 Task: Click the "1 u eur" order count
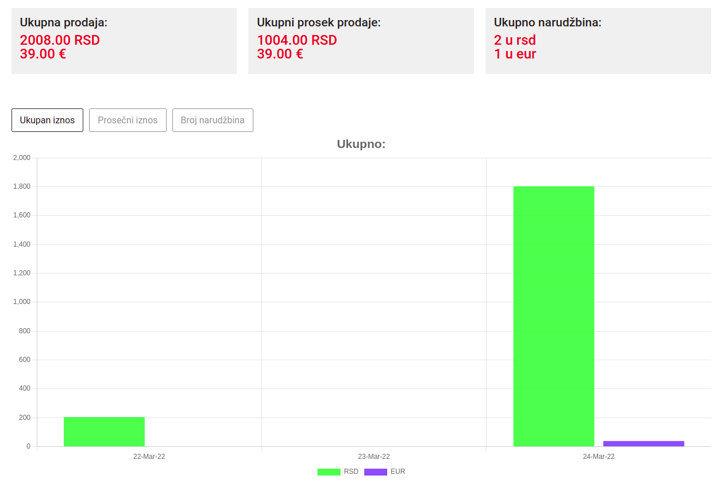(x=515, y=54)
